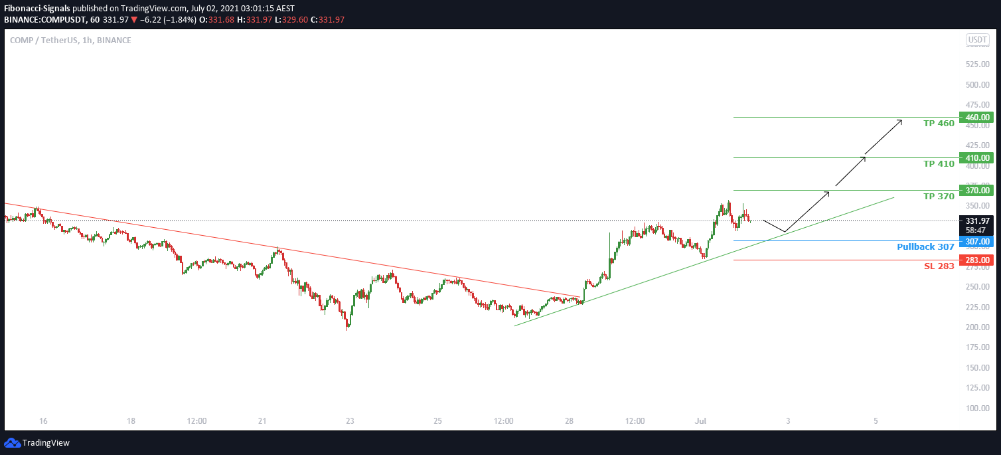
Task: Click the blue 307.00 pullback price label
Action: coord(976,241)
